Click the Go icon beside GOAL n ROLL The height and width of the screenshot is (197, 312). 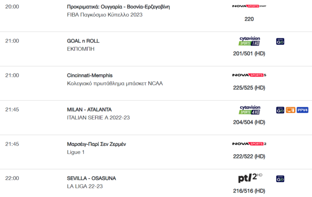[280, 41]
